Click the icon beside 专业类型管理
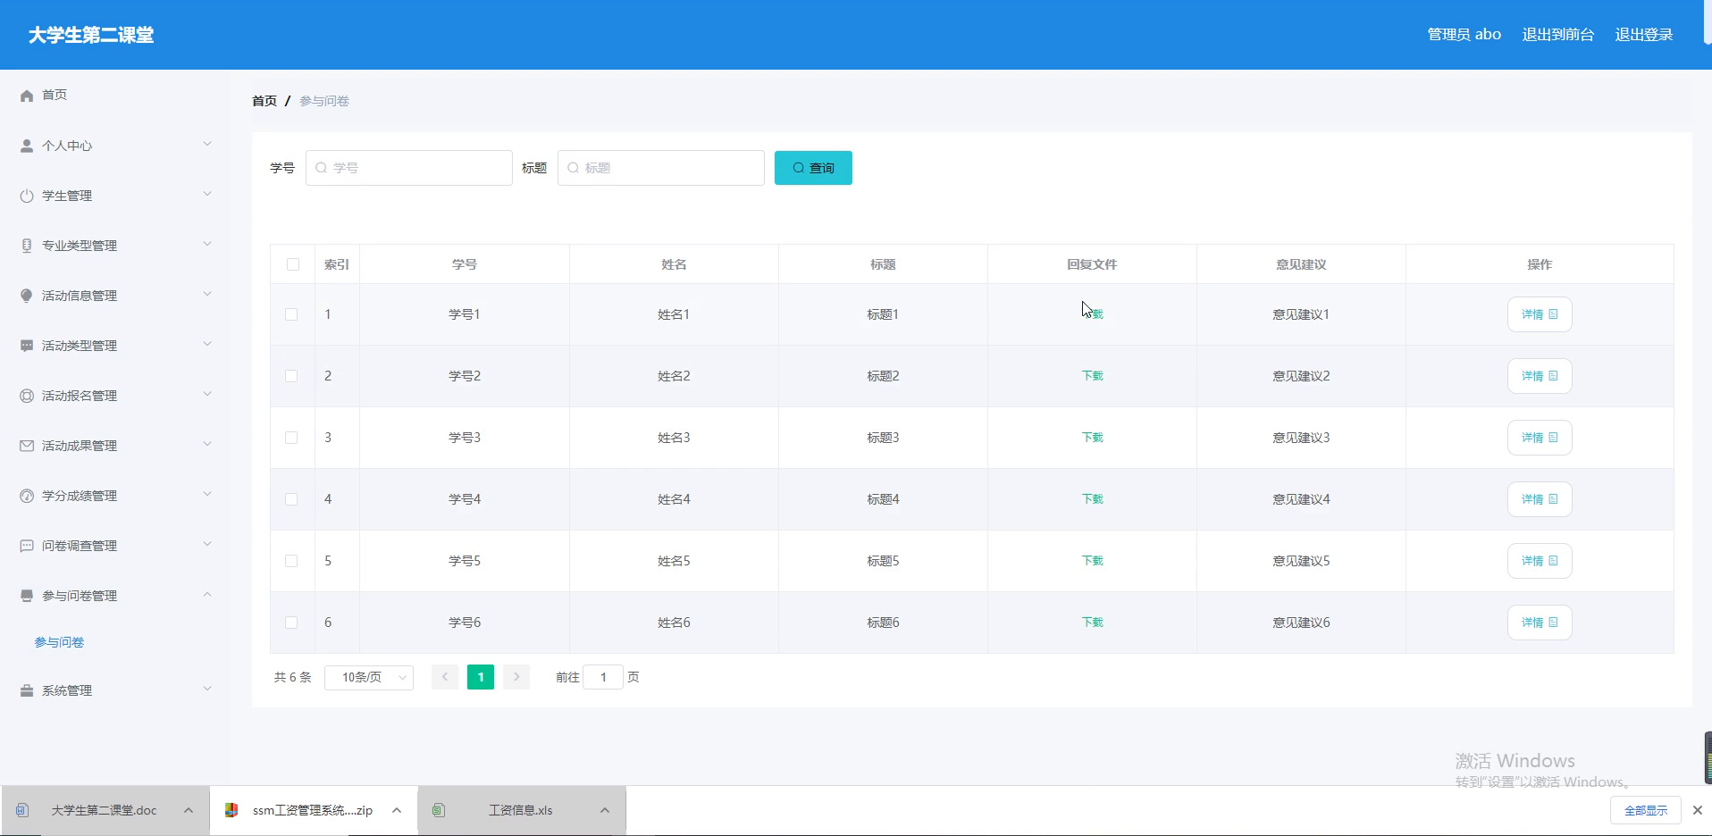Screen dimensions: 1712x836 [27, 246]
